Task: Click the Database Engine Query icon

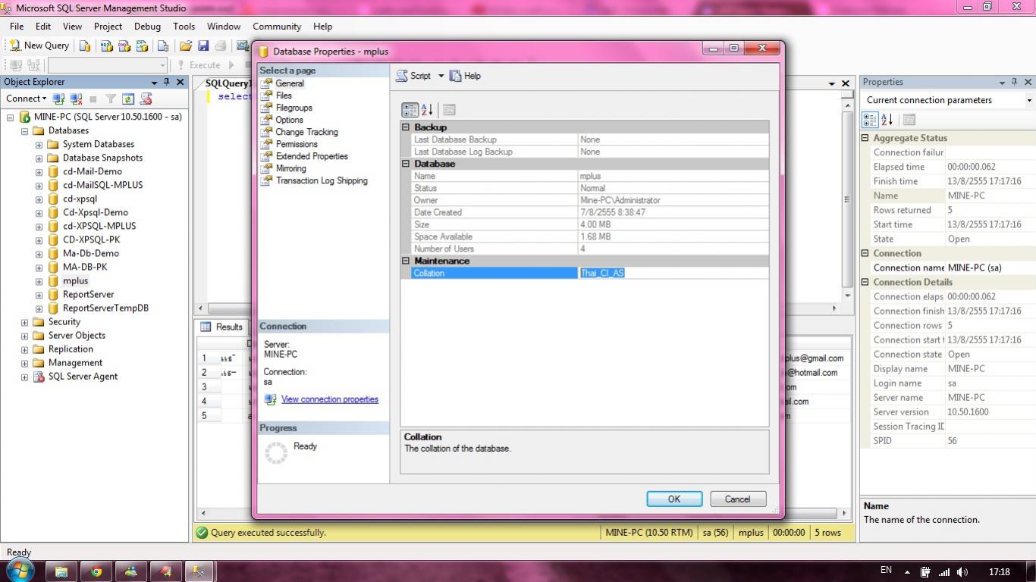Action: coord(85,45)
